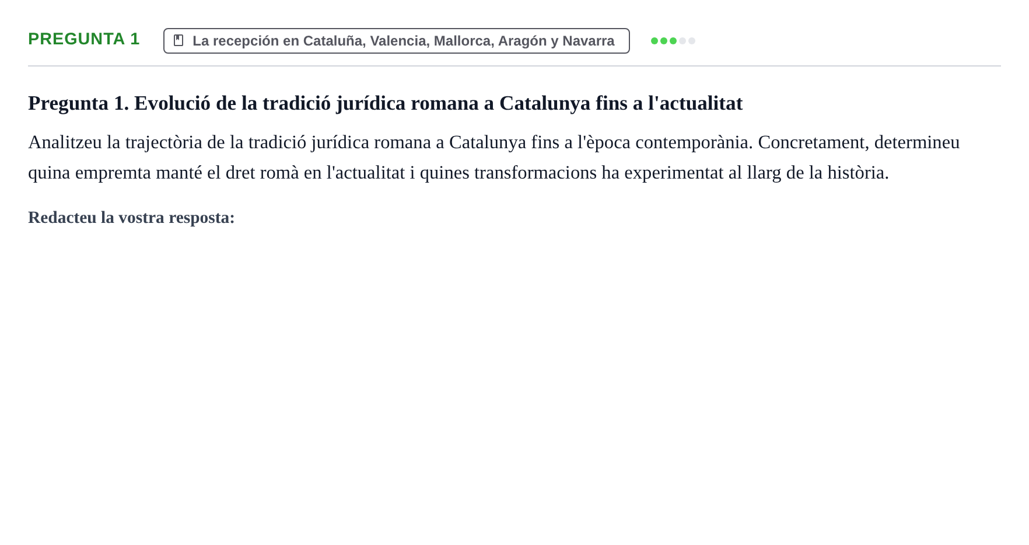Select the heading 'Evolució de la tradició jurídica romana'
This screenshot has height=545, width=1029.
pos(385,103)
